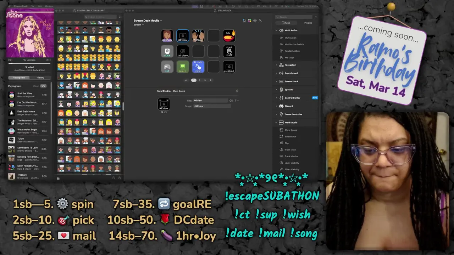
Task: Select the second key state radio button
Action: point(165,112)
